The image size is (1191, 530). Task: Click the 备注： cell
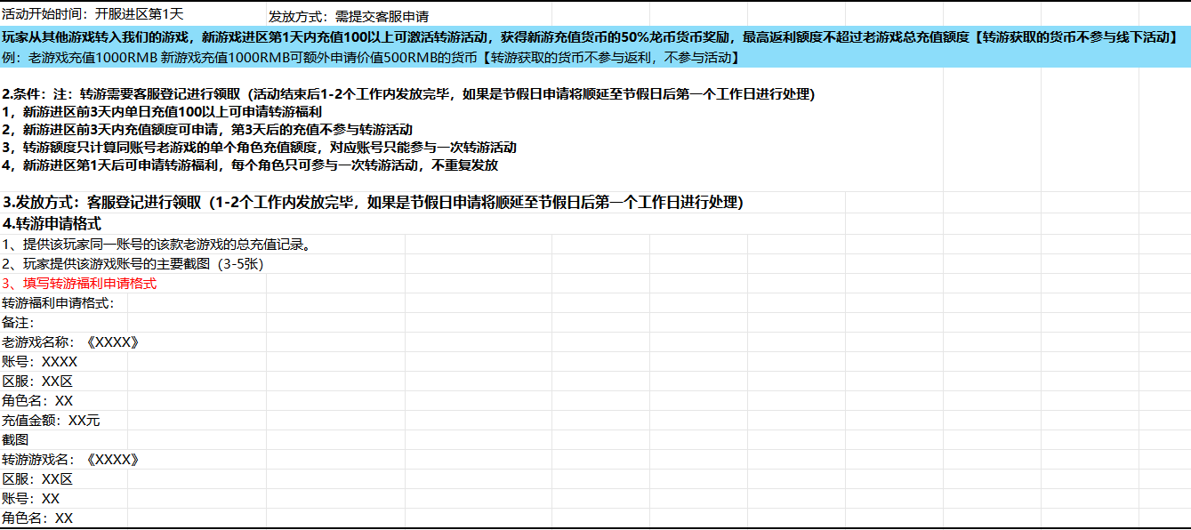tap(18, 323)
